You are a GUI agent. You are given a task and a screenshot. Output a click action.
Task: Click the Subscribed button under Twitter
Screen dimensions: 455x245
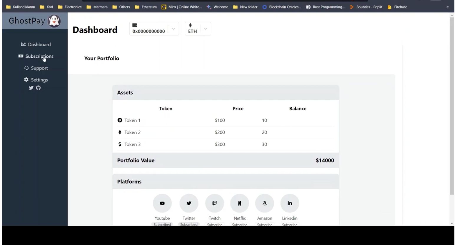tap(189, 224)
